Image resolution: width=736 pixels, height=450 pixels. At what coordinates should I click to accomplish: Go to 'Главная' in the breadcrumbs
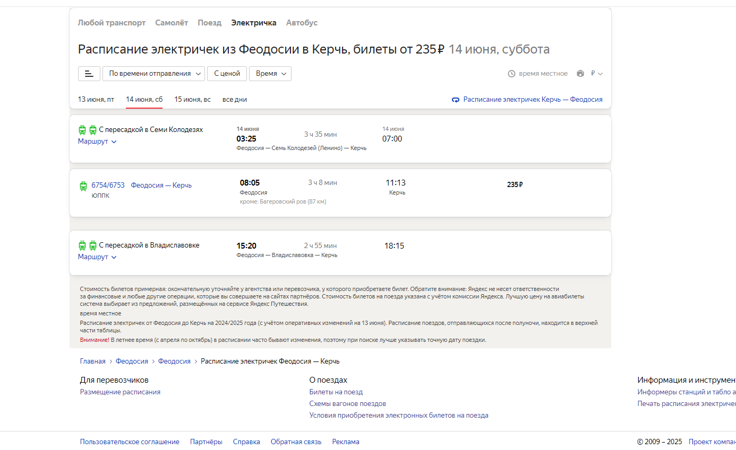pyautogui.click(x=93, y=361)
